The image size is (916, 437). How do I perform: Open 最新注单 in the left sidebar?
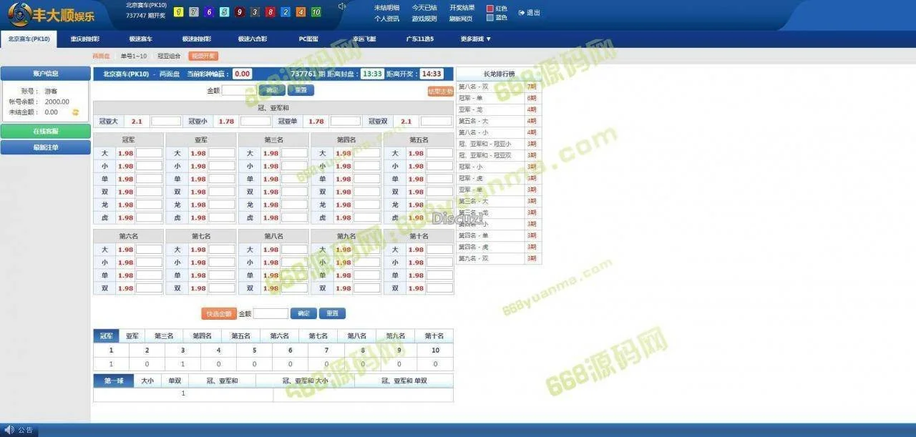click(x=46, y=147)
